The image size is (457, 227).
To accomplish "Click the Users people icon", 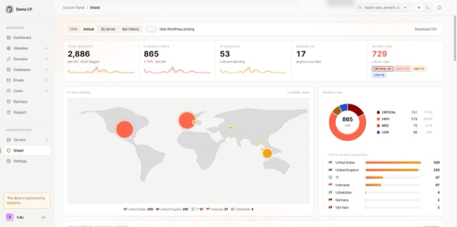I will coord(9,91).
